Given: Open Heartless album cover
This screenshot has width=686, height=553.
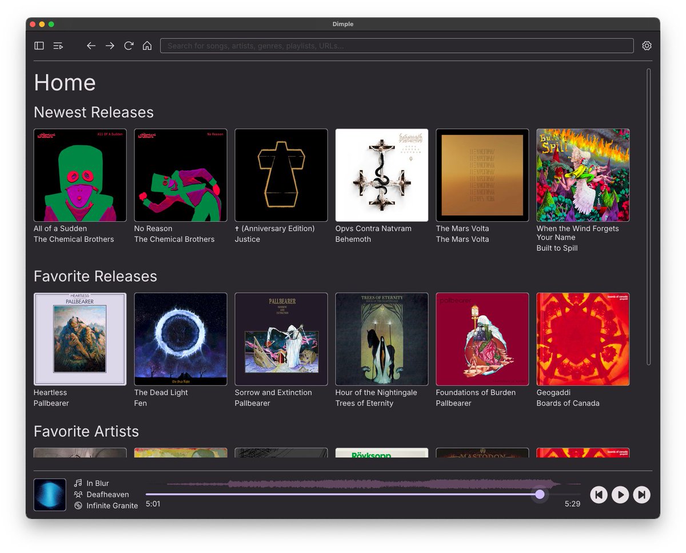Looking at the screenshot, I should [80, 339].
